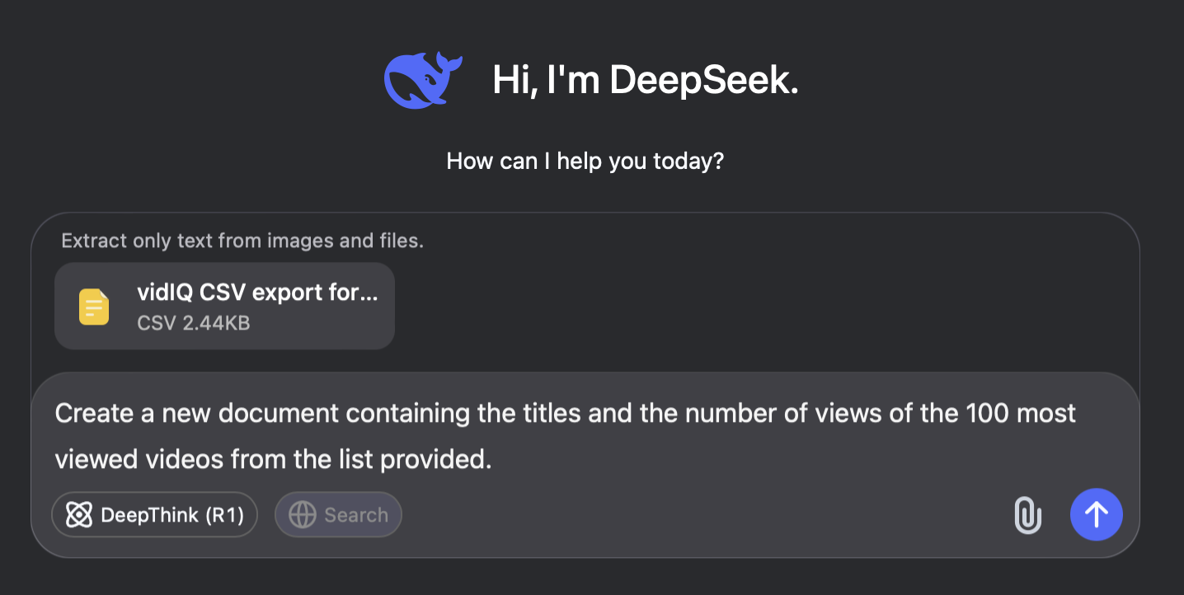
Task: Click the "vidIQ CSV export for..." file name
Action: coord(257,293)
